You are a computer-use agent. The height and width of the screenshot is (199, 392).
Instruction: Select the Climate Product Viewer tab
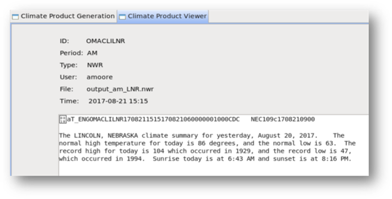[163, 16]
